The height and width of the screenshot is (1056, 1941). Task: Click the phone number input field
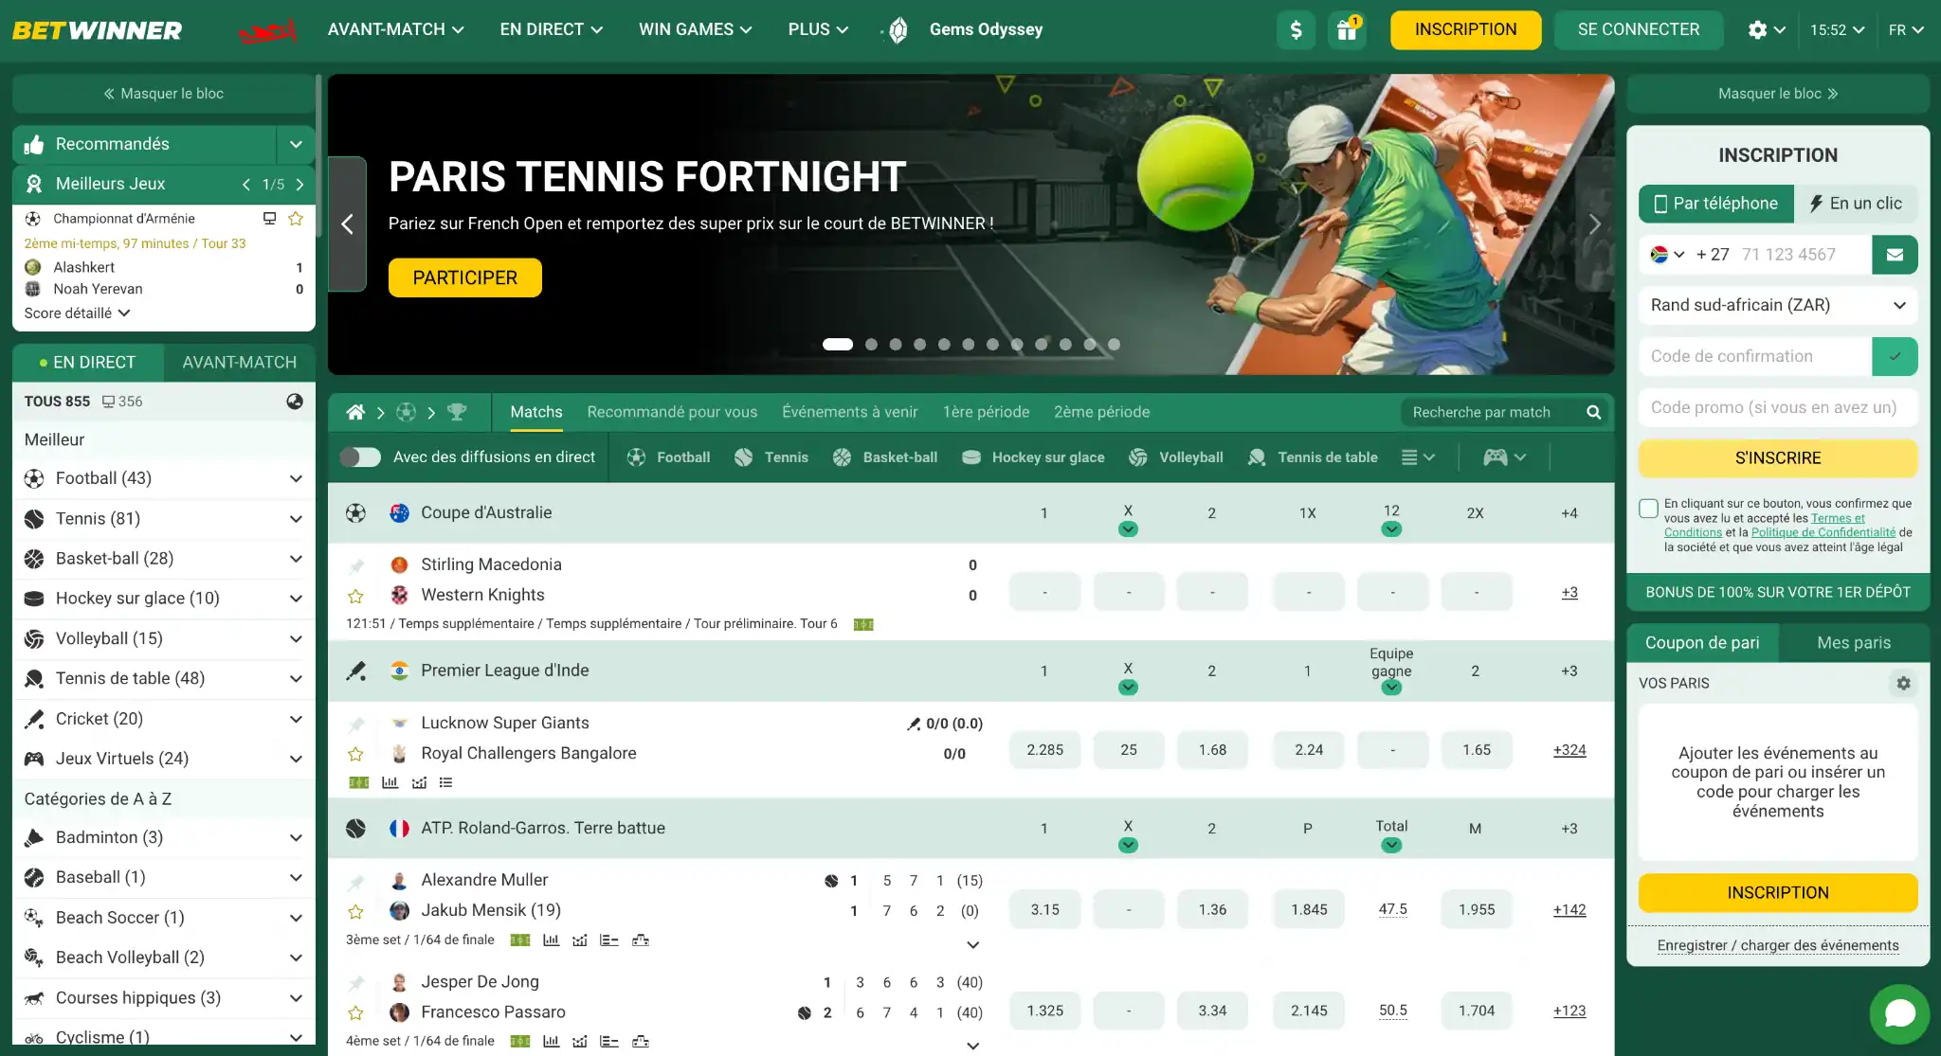click(1801, 255)
